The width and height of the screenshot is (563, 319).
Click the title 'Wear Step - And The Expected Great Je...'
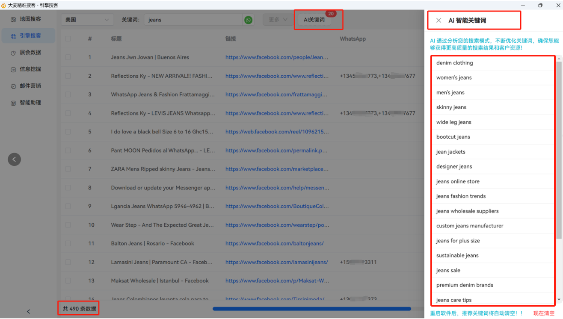point(162,225)
